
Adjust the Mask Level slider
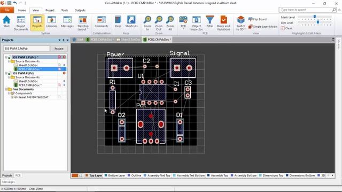click(x=315, y=17)
